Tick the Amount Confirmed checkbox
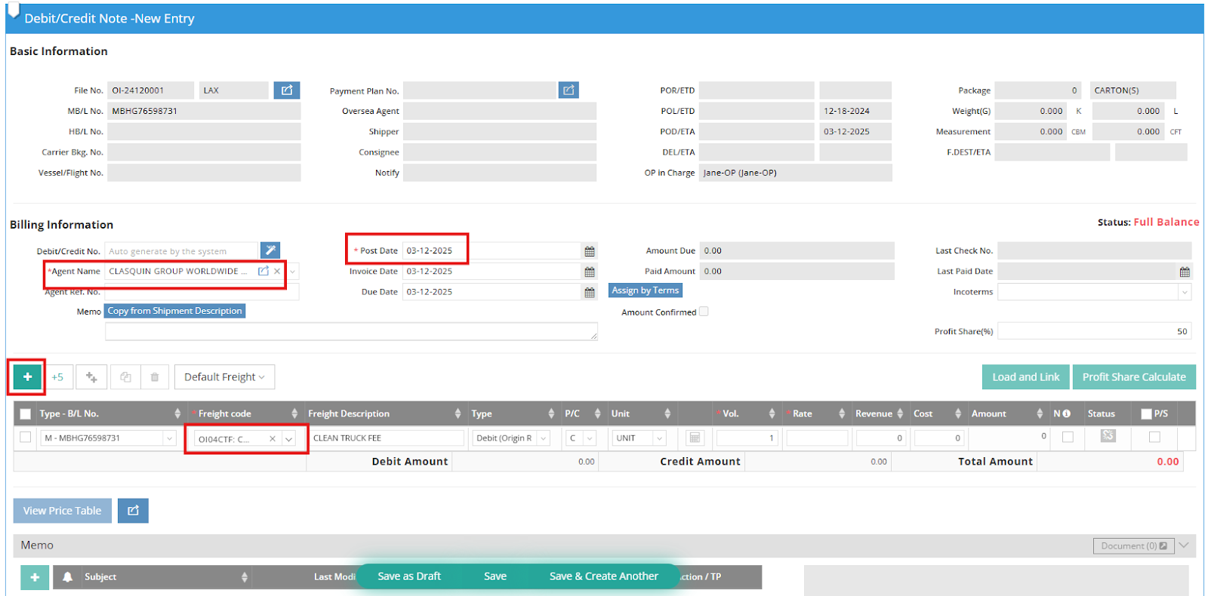Screen dimensions: 1208x596 click(704, 312)
